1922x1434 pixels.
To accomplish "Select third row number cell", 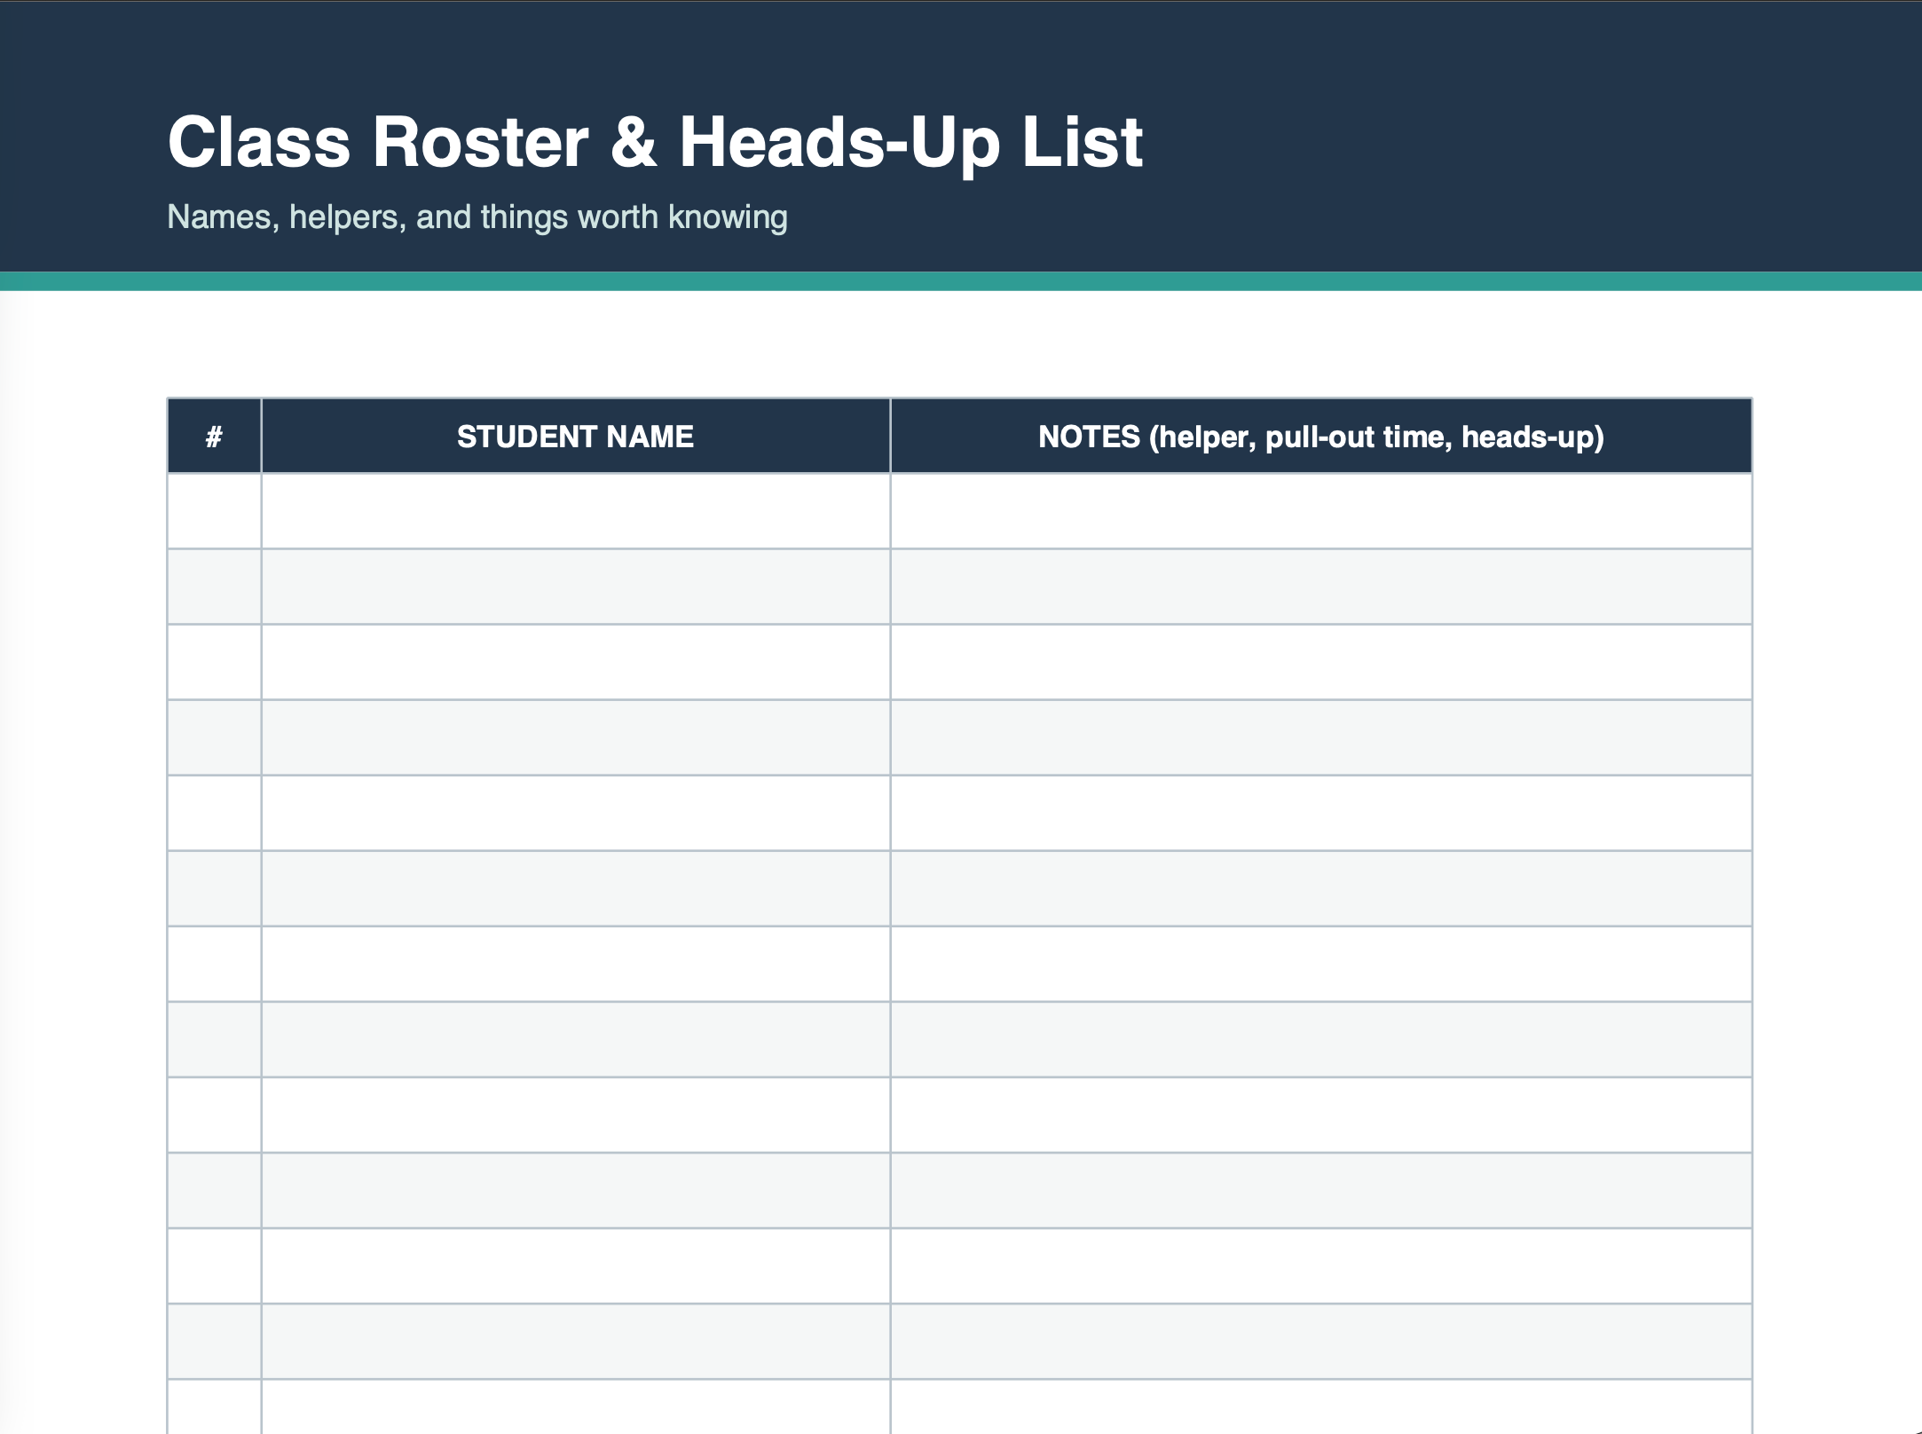I will point(215,662).
